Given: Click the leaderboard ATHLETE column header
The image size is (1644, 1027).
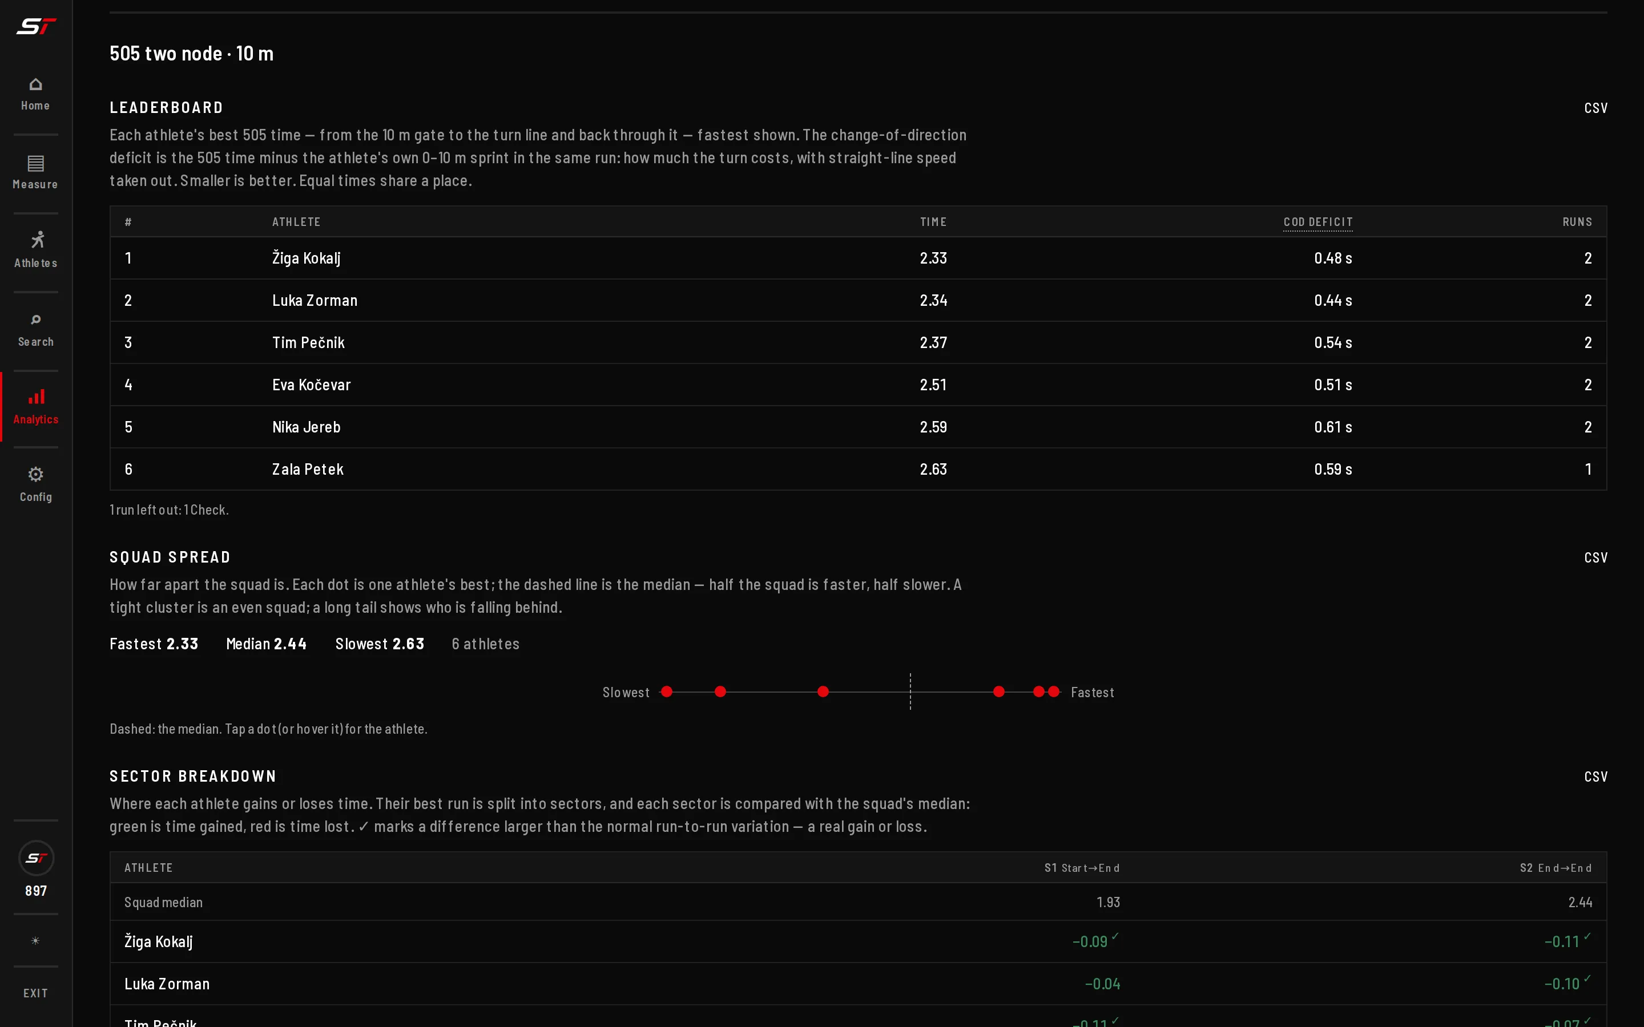Looking at the screenshot, I should (296, 222).
